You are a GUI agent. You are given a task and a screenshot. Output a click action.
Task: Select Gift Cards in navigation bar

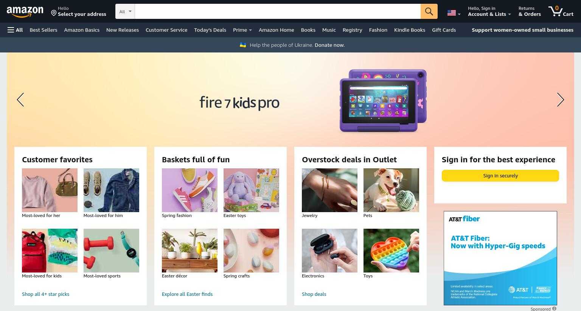pos(444,30)
